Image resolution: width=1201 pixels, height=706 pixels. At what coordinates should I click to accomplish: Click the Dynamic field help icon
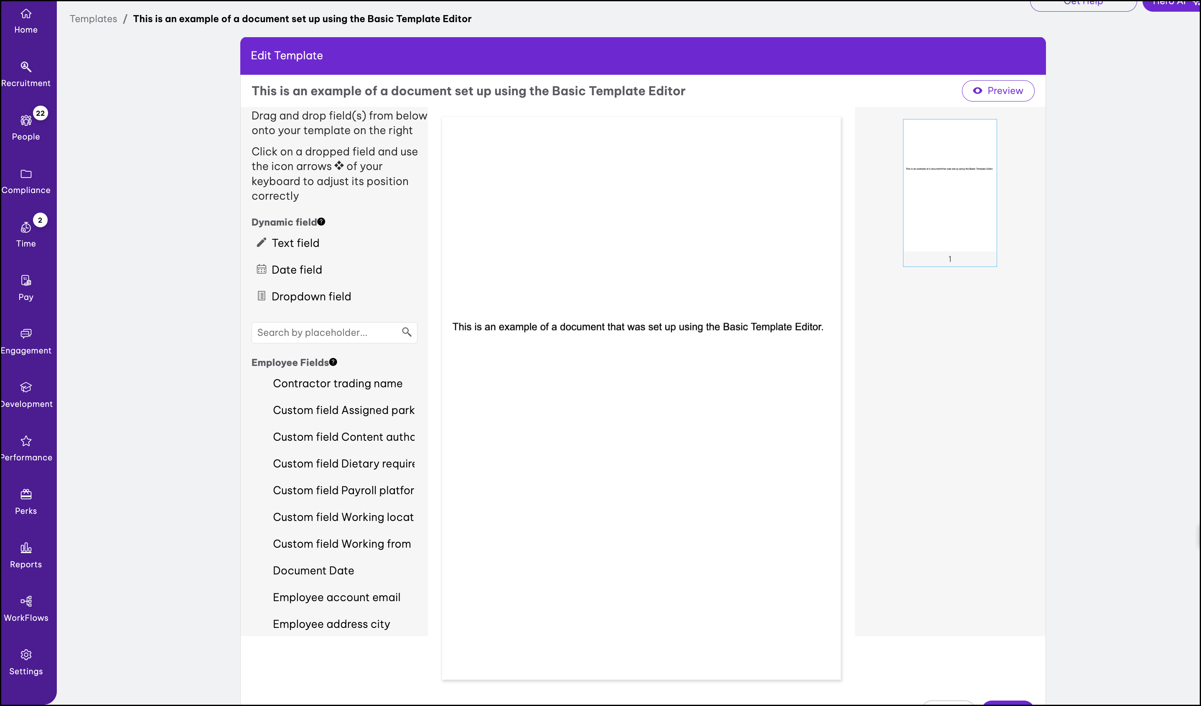pyautogui.click(x=321, y=222)
